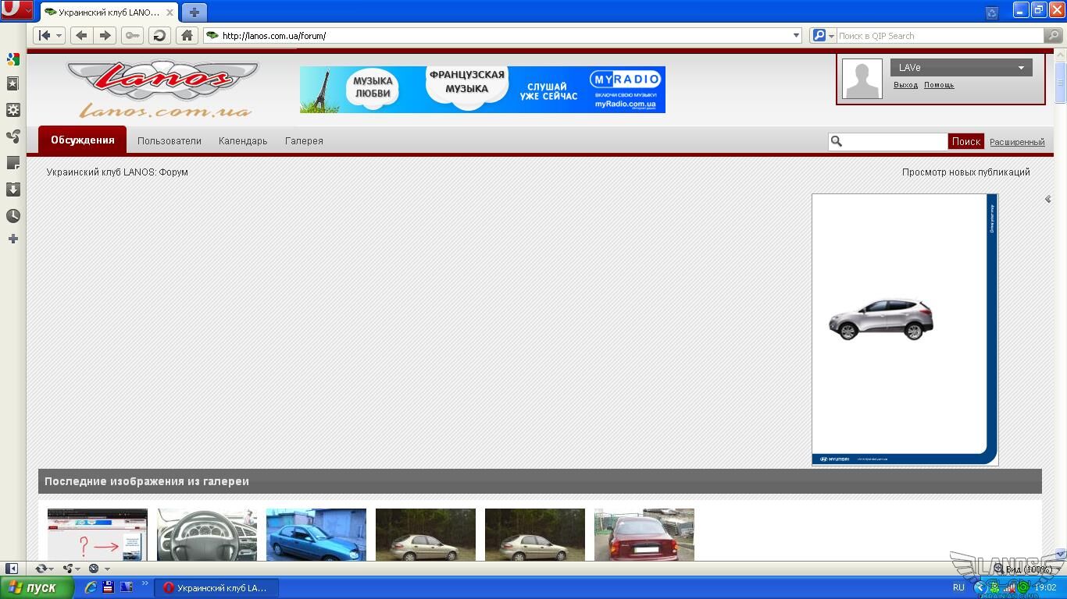Open the Пользователи forum tab
This screenshot has width=1067, height=599.
170,141
